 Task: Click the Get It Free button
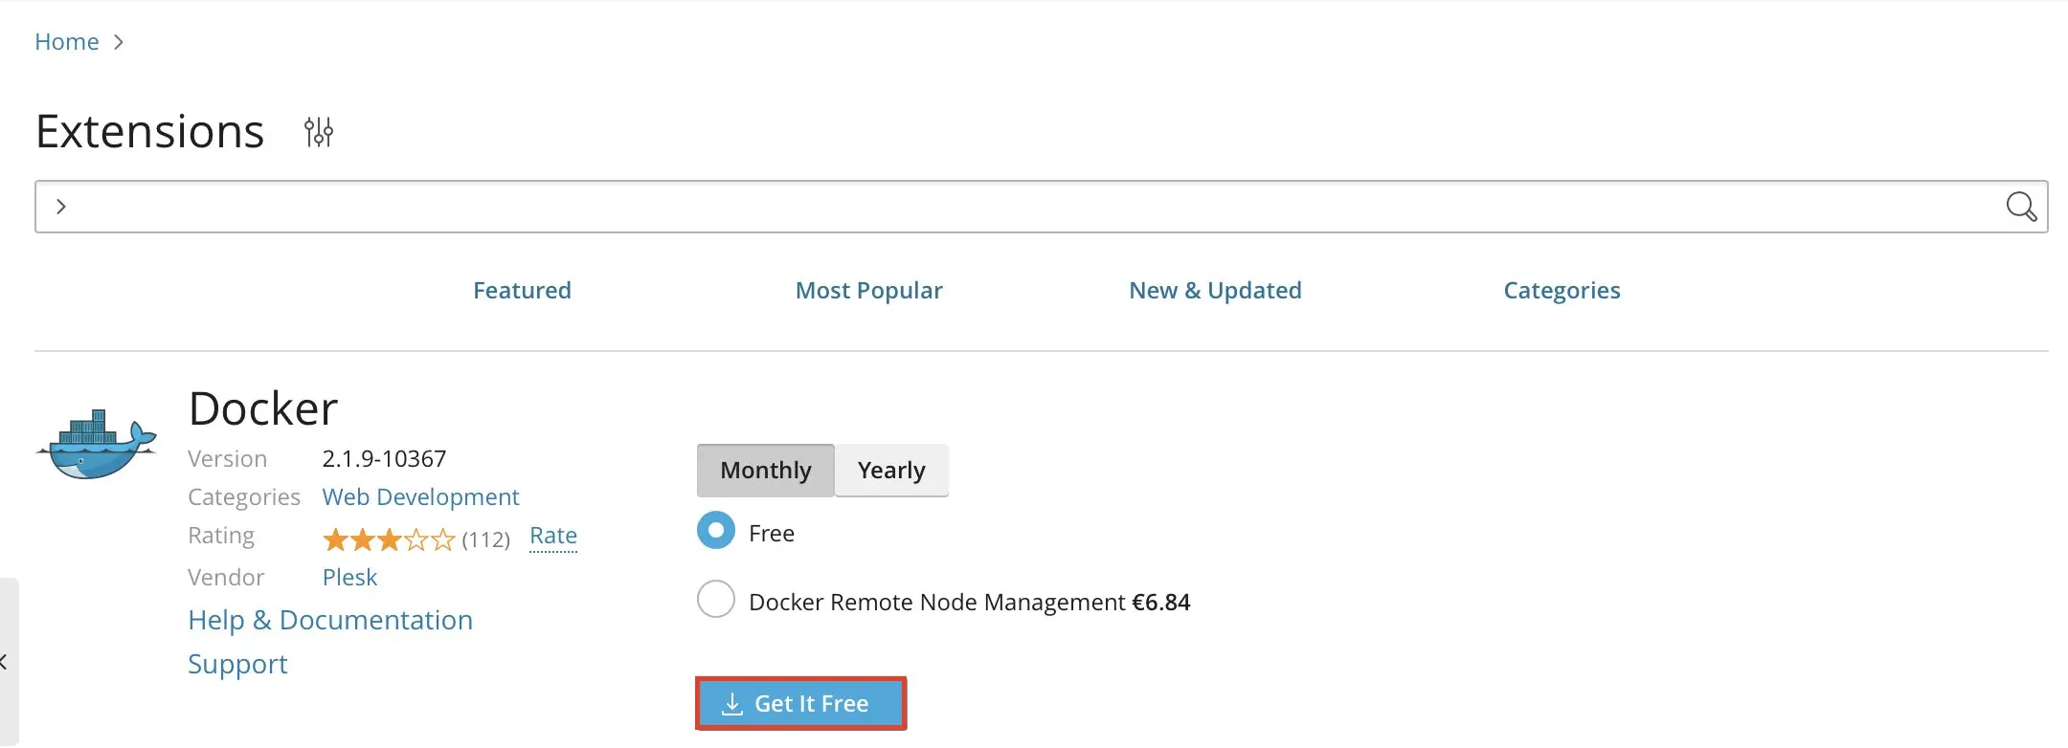coord(800,703)
